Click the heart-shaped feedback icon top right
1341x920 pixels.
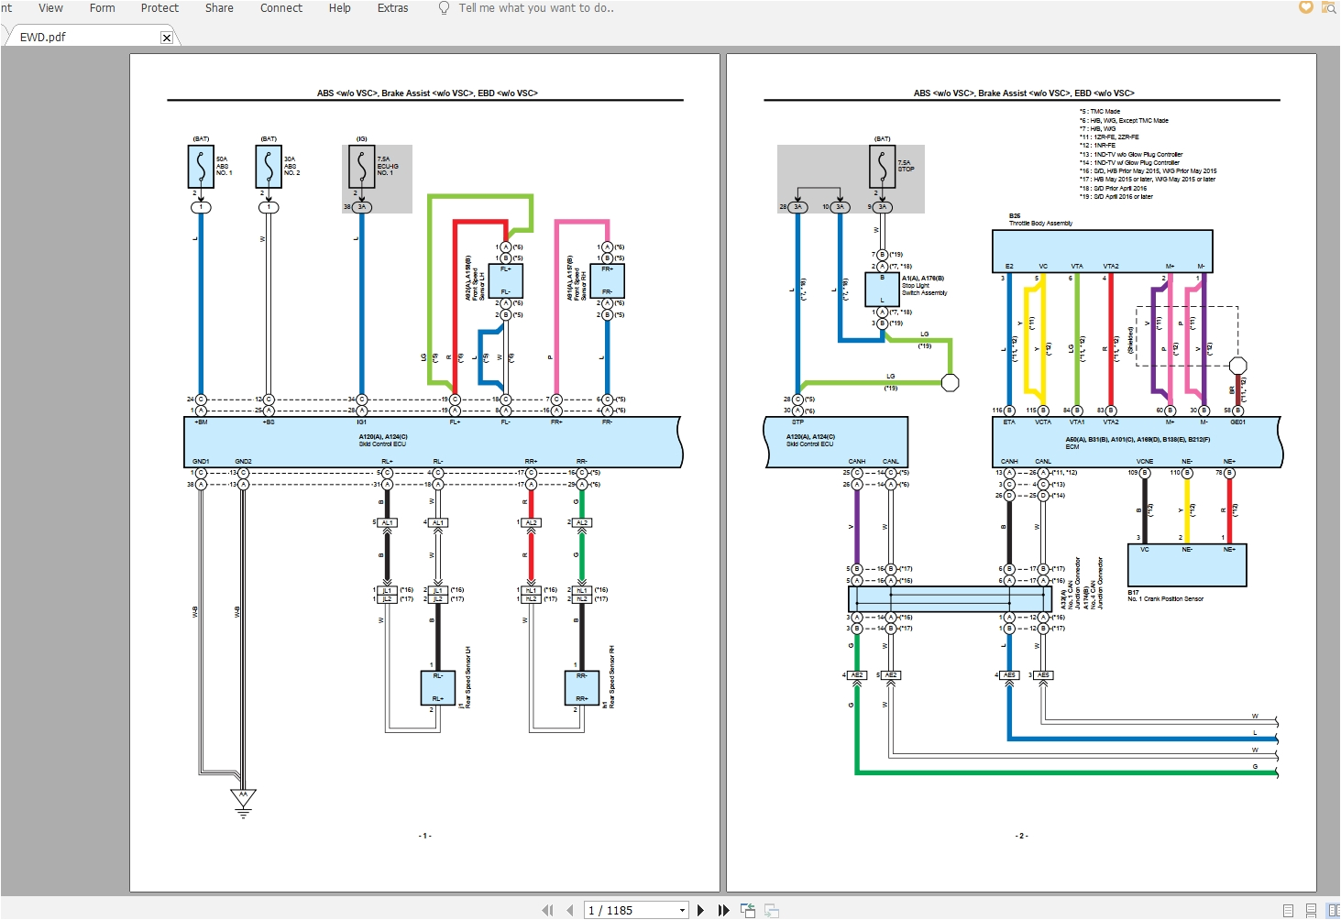pyautogui.click(x=1304, y=7)
